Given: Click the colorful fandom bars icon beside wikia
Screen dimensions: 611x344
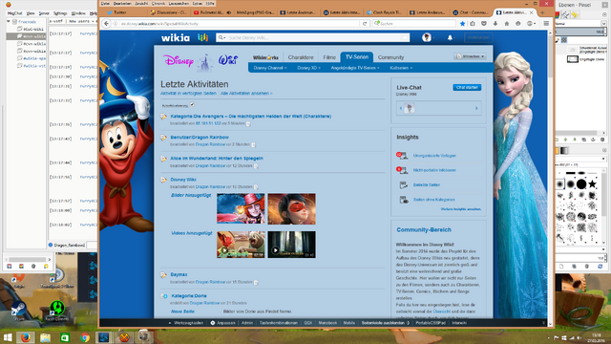Looking at the screenshot, I should tap(202, 38).
